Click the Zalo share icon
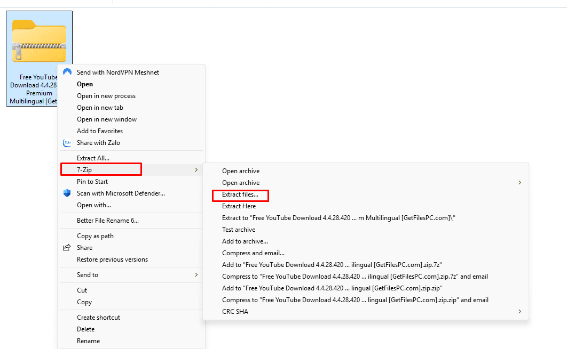The height and width of the screenshot is (349, 567). (x=67, y=143)
